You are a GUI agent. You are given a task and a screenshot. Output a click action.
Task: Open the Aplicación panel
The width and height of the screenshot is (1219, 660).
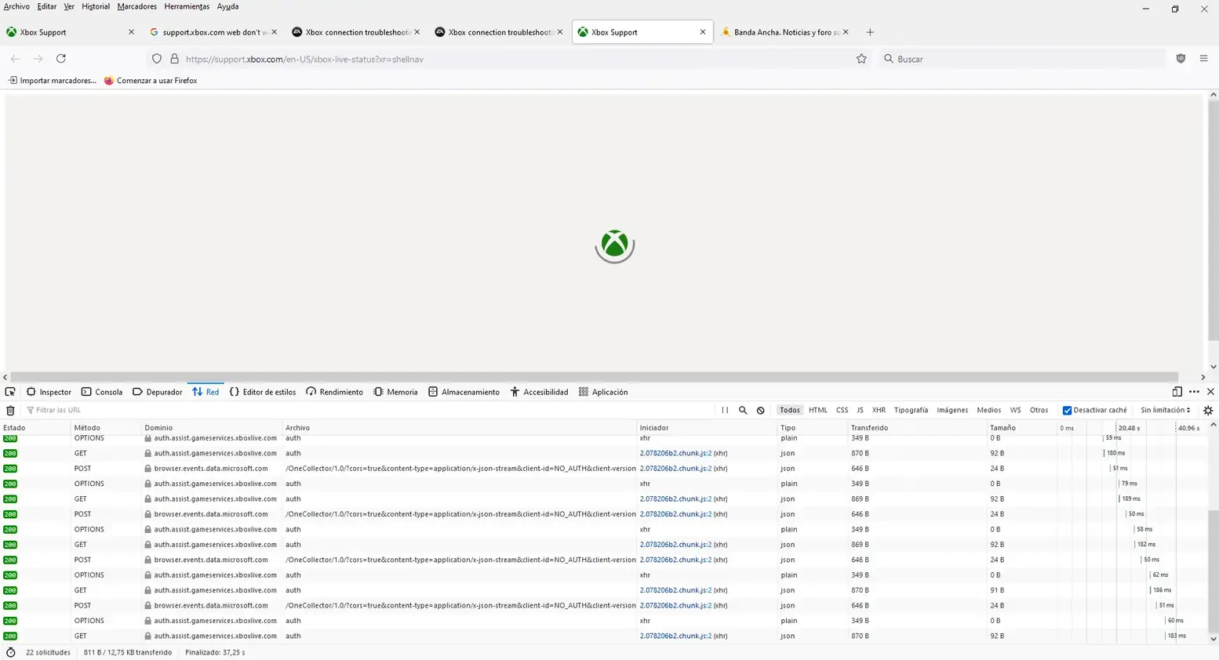pos(603,392)
